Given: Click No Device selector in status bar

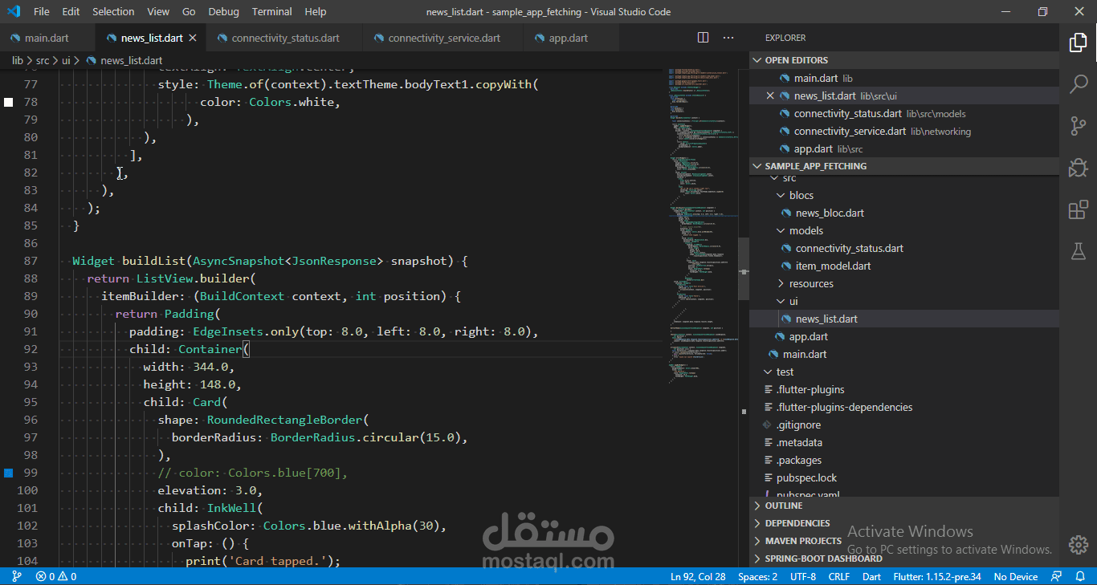Looking at the screenshot, I should pyautogui.click(x=1016, y=576).
